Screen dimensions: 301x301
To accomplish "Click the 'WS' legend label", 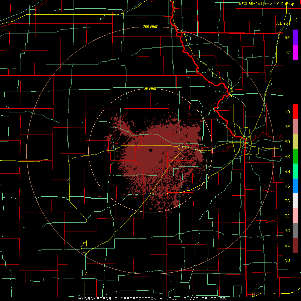I will tap(287, 186).
